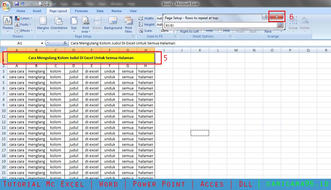Open the Group objects menu
The image size is (331, 190).
(x=293, y=24)
